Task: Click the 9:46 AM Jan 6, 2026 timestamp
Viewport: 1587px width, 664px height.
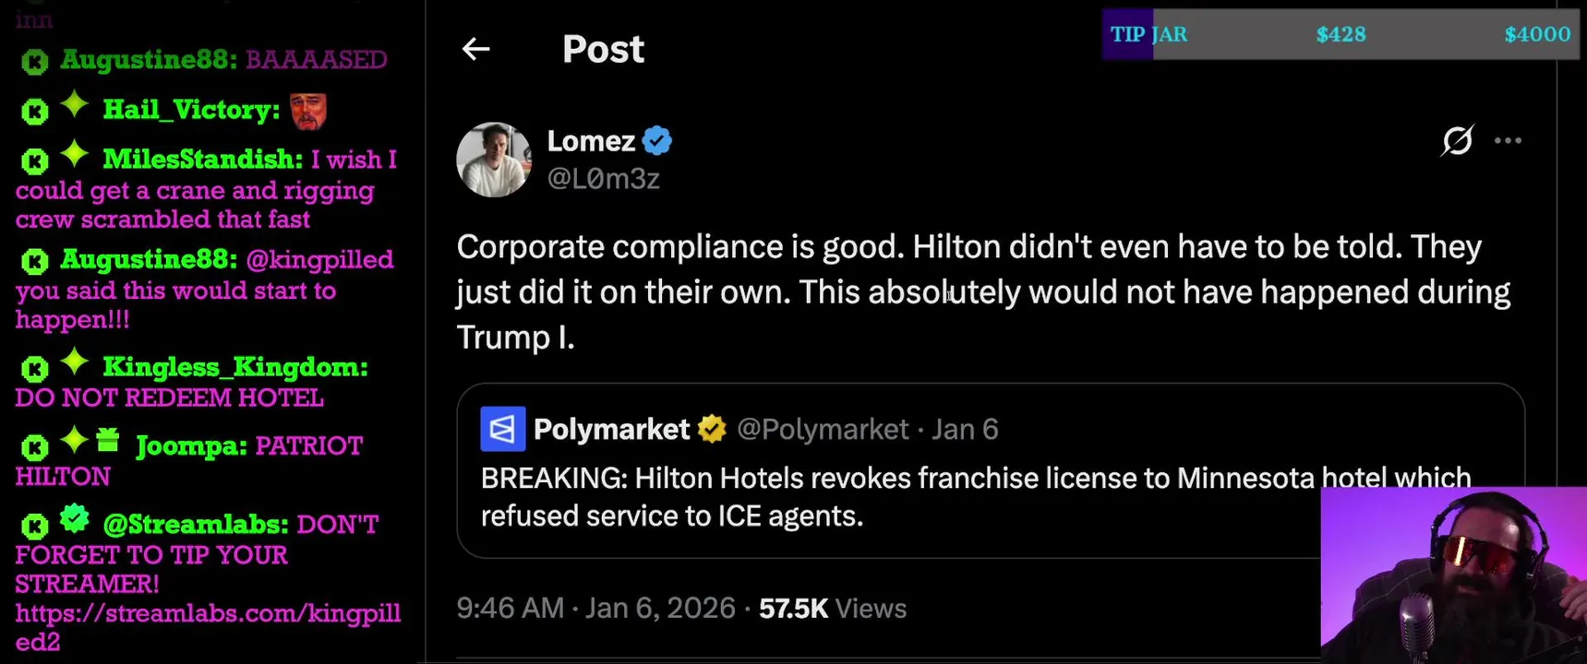Action: 595,609
